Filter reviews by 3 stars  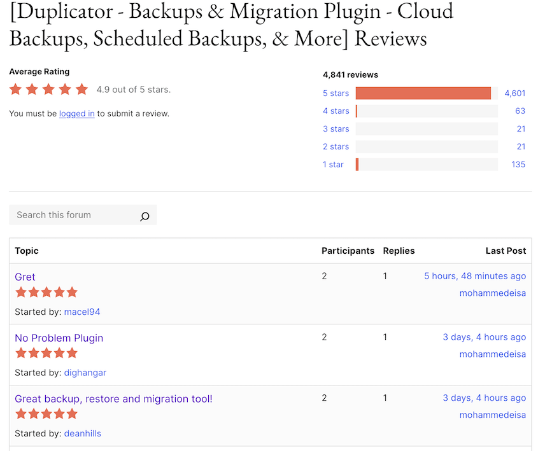336,128
